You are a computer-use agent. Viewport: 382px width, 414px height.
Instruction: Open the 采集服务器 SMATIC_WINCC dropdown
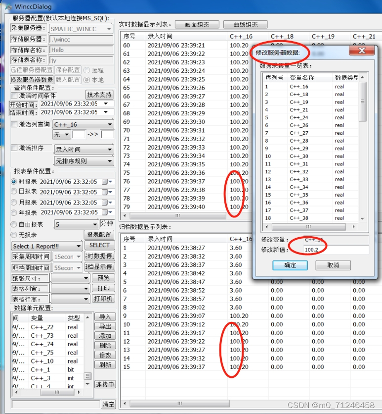(109, 29)
